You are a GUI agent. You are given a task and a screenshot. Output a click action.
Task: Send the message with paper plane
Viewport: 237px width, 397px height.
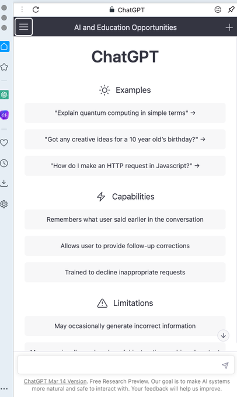[225, 365]
